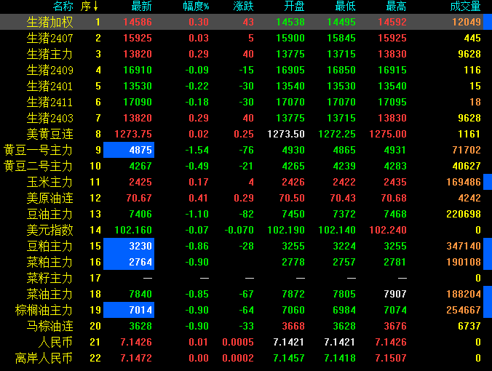Select the 美元指数 row
This screenshot has width=492, height=371.
(246, 230)
